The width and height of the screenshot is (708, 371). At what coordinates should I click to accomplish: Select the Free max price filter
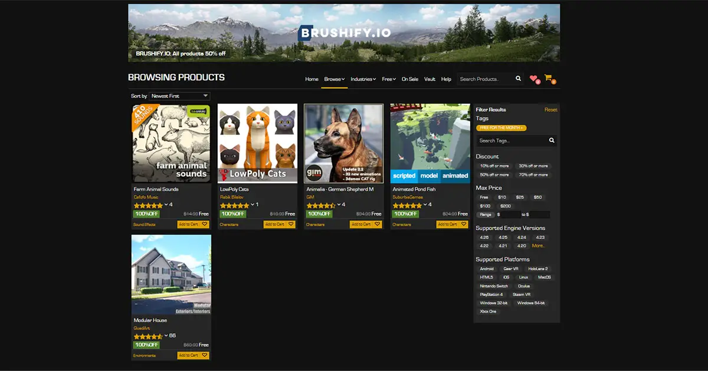click(484, 197)
